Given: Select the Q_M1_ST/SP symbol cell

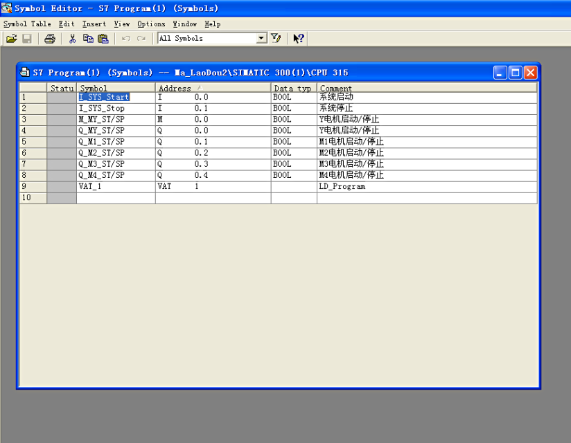Looking at the screenshot, I should pos(116,142).
